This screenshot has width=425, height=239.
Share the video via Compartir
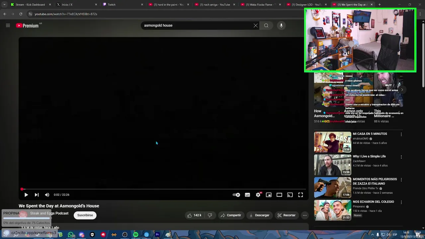[x=231, y=215]
